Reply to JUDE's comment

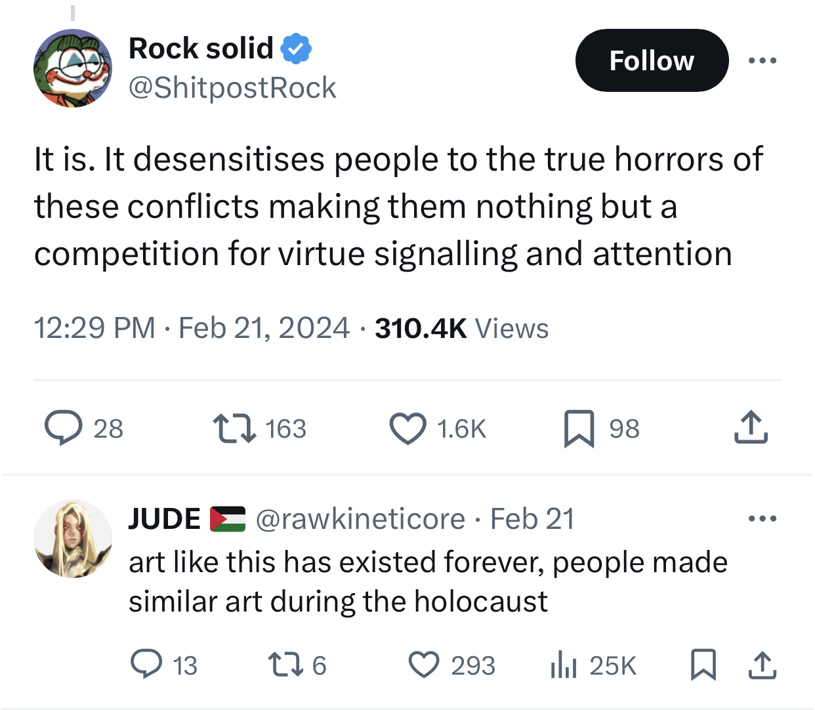coord(146,664)
